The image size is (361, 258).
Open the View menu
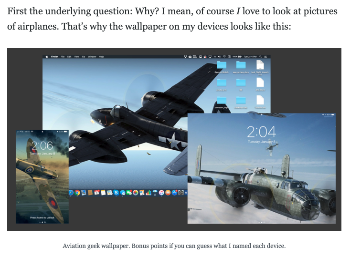click(x=77, y=57)
